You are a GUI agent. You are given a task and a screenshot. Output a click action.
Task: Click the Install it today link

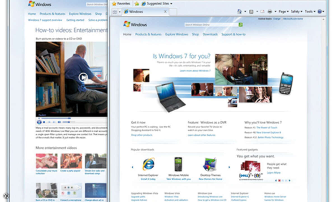click(x=148, y=179)
